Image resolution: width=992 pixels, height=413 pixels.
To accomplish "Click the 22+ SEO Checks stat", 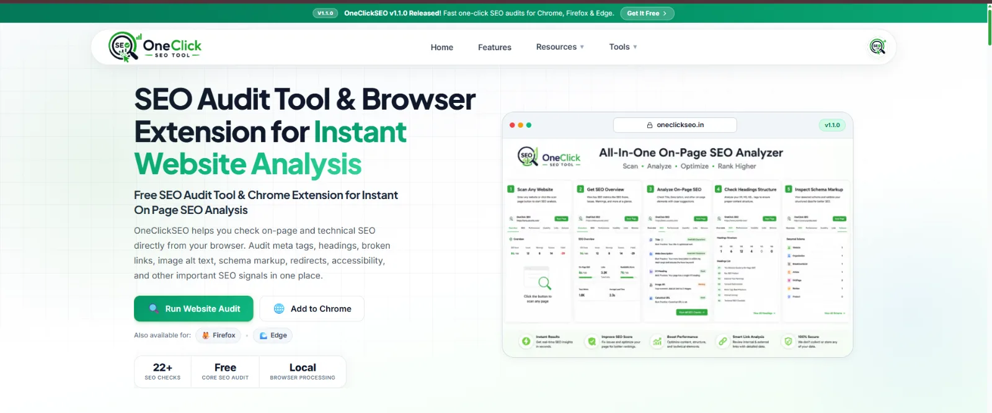I will tap(163, 371).
